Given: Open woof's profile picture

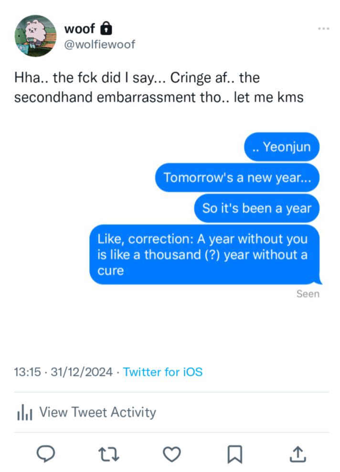Looking at the screenshot, I should pyautogui.click(x=35, y=36).
